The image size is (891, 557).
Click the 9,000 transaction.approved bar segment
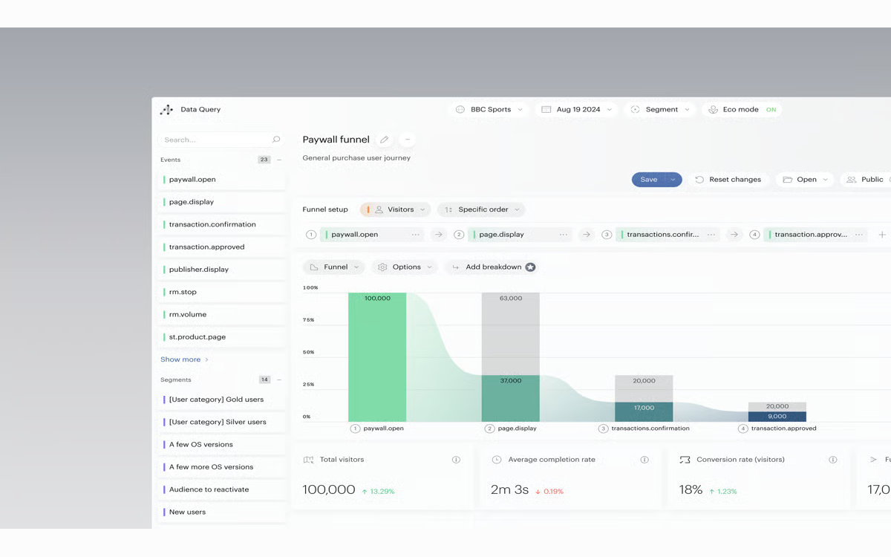coord(777,417)
